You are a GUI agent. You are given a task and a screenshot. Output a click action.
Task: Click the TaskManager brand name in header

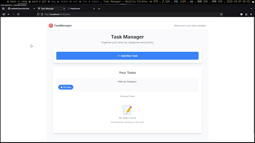pos(63,26)
